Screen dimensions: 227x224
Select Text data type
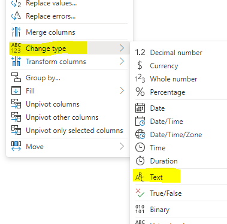(x=156, y=177)
